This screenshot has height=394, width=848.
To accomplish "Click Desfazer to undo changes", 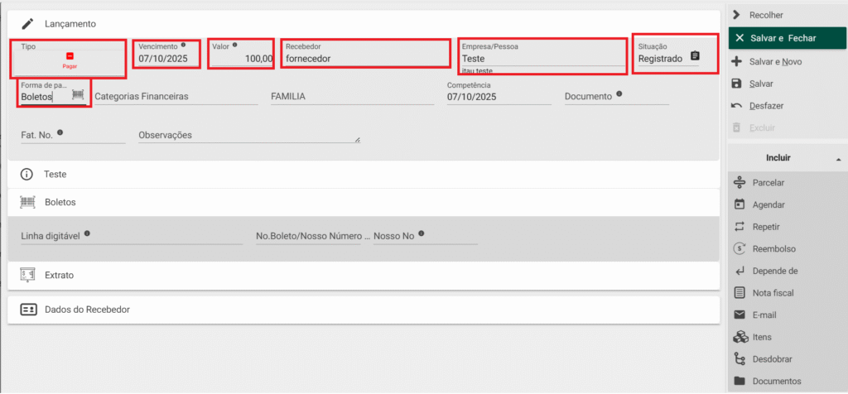I will (766, 106).
